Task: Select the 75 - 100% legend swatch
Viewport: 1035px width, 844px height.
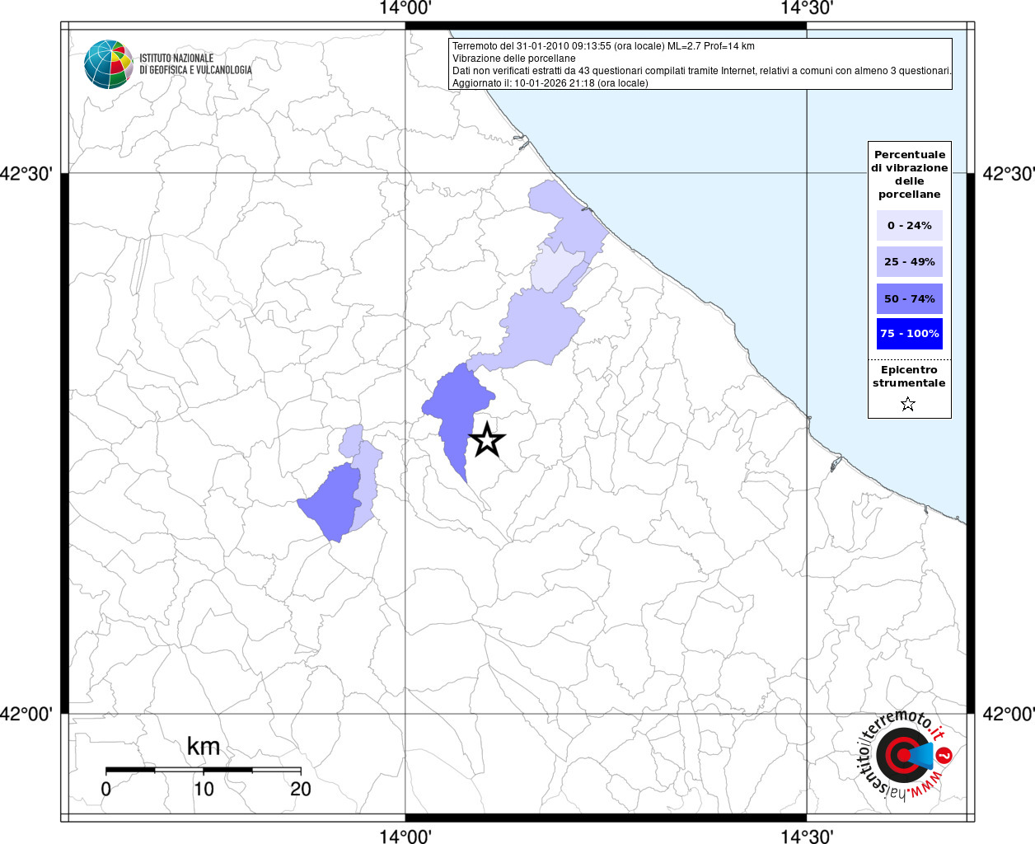Action: point(909,334)
